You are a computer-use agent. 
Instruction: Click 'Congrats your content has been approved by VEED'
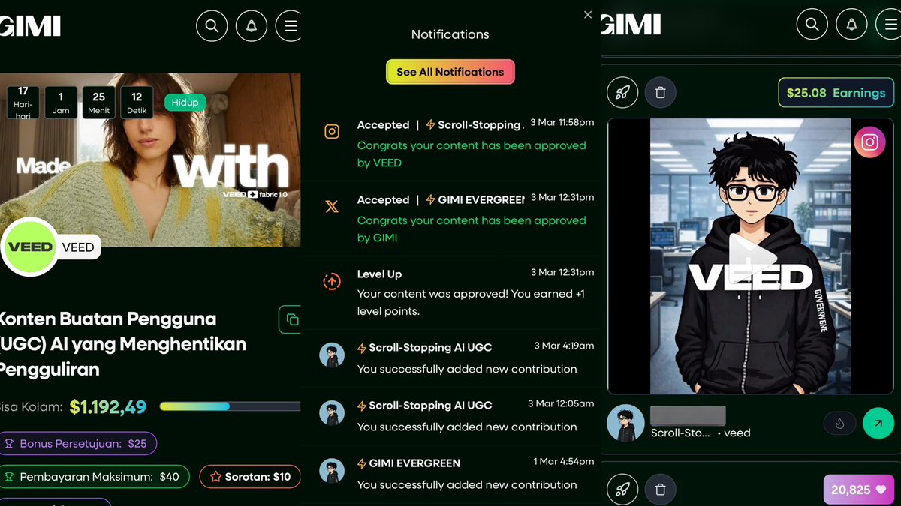pyautogui.click(x=472, y=154)
